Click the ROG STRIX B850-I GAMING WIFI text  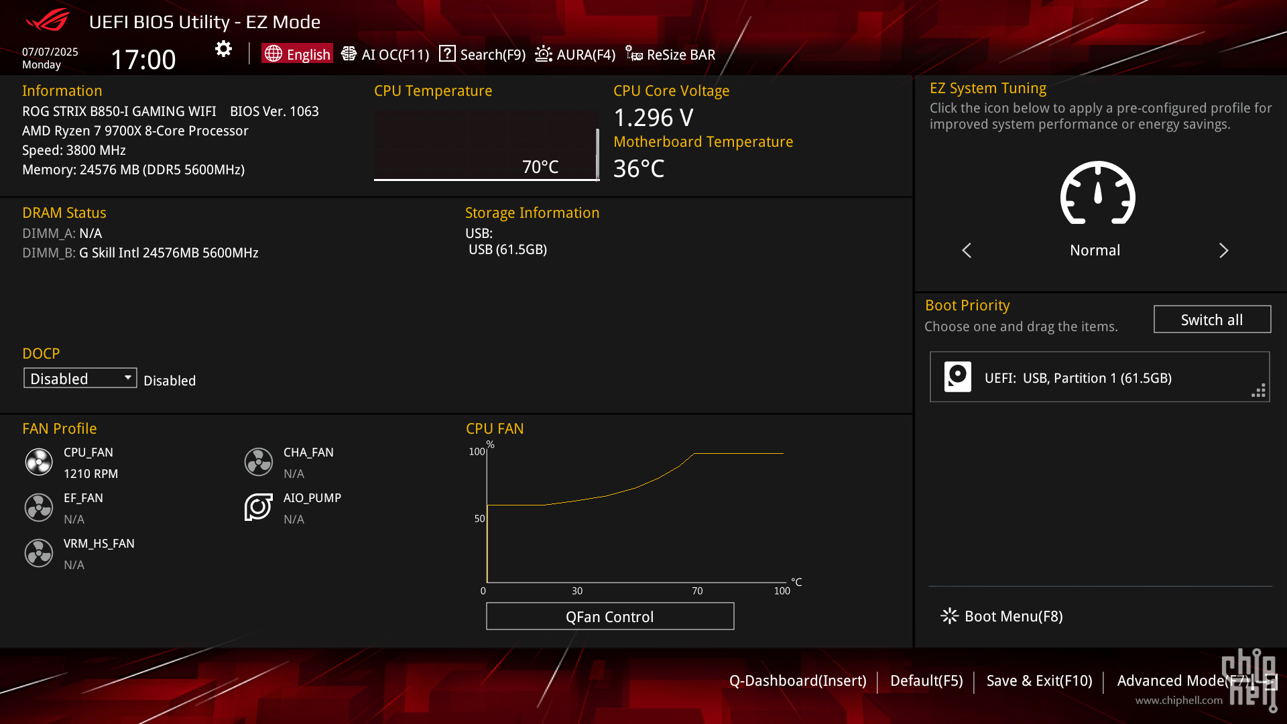coord(119,111)
